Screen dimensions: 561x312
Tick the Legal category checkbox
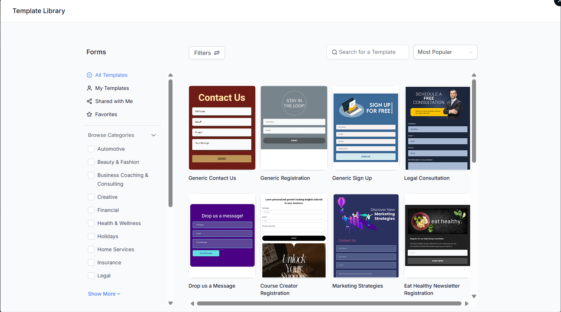[91, 276]
